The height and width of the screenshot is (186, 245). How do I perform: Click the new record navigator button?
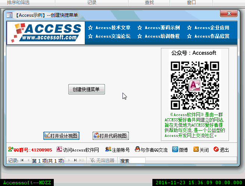(82, 160)
